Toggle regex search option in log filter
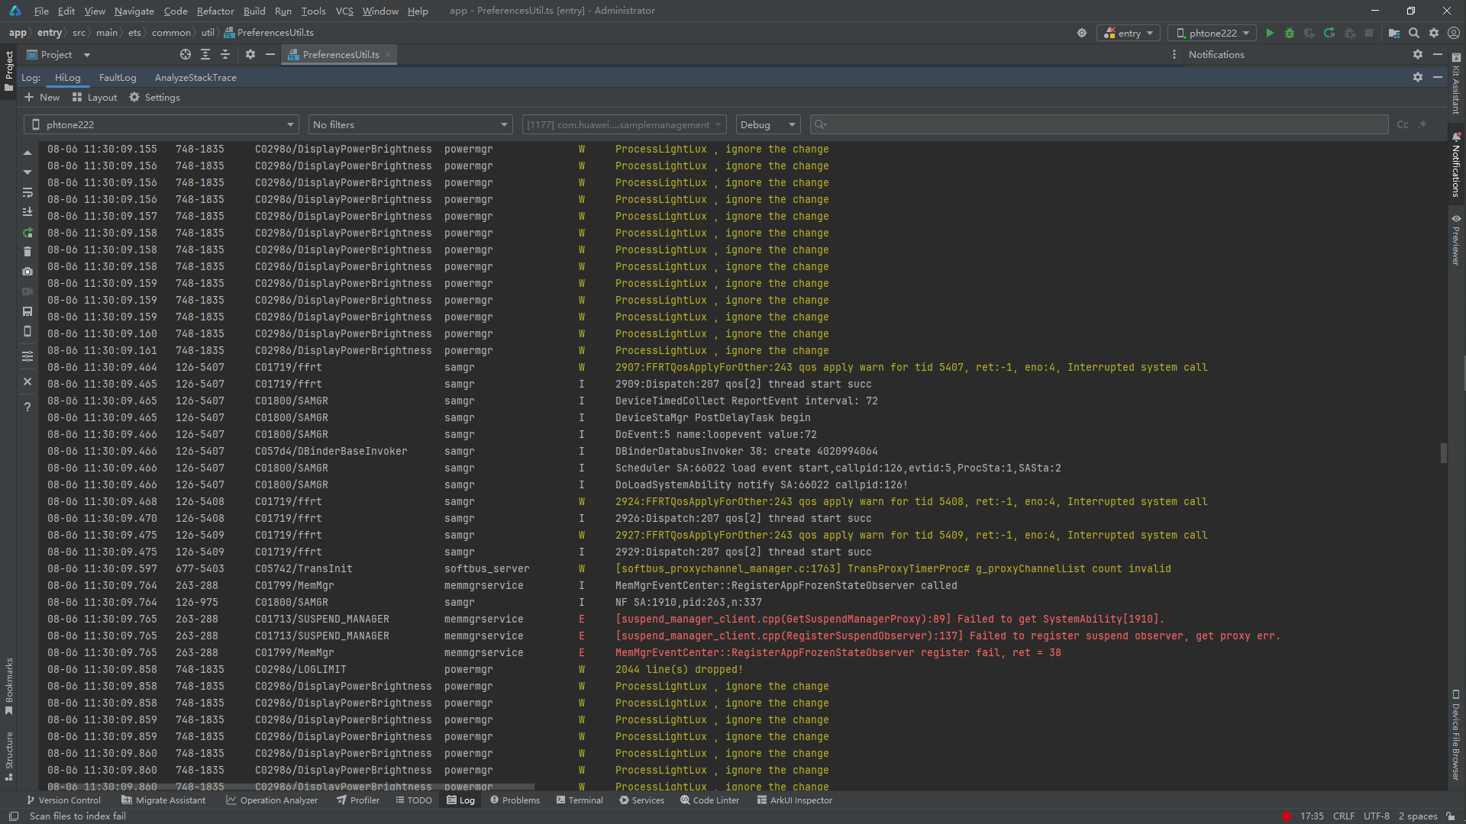Screen dimensions: 1466x824 [1422, 124]
